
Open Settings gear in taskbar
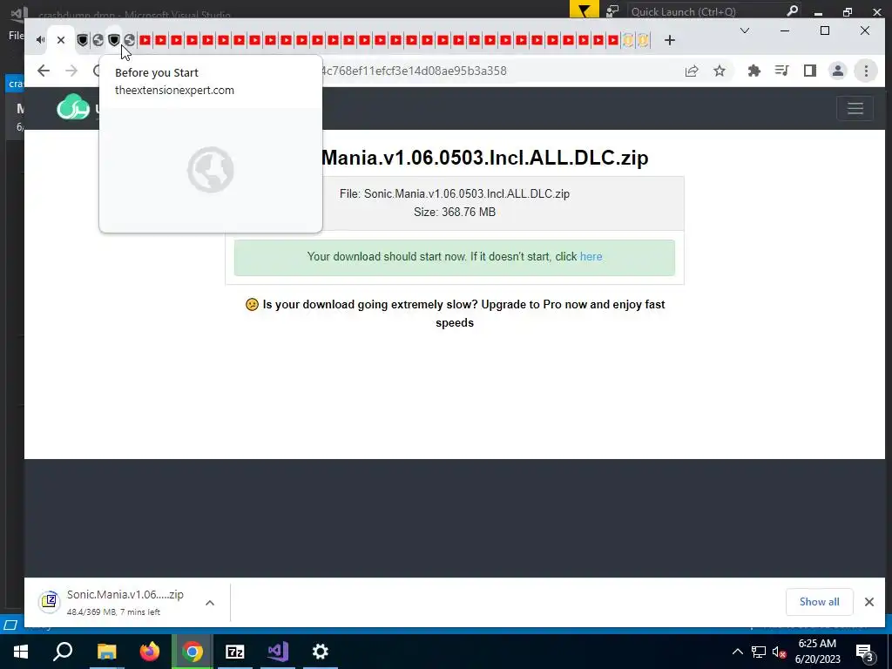pos(321,652)
